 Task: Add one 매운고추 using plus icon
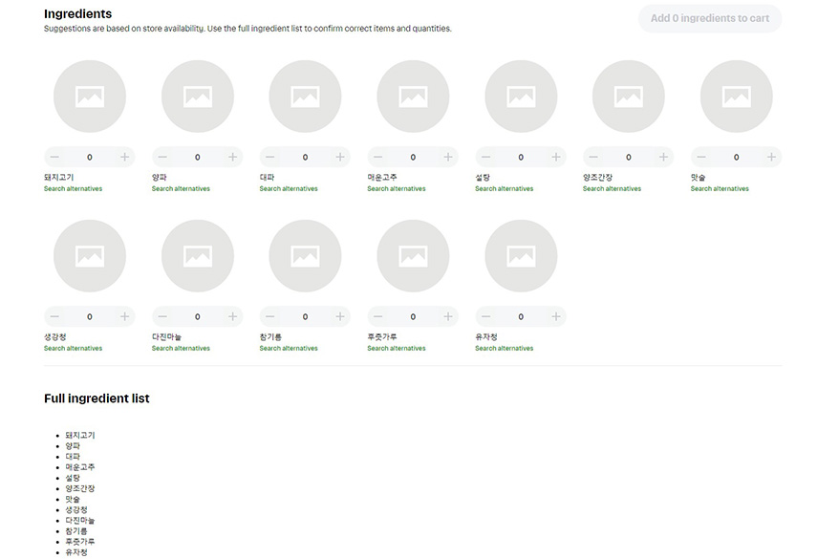point(448,157)
